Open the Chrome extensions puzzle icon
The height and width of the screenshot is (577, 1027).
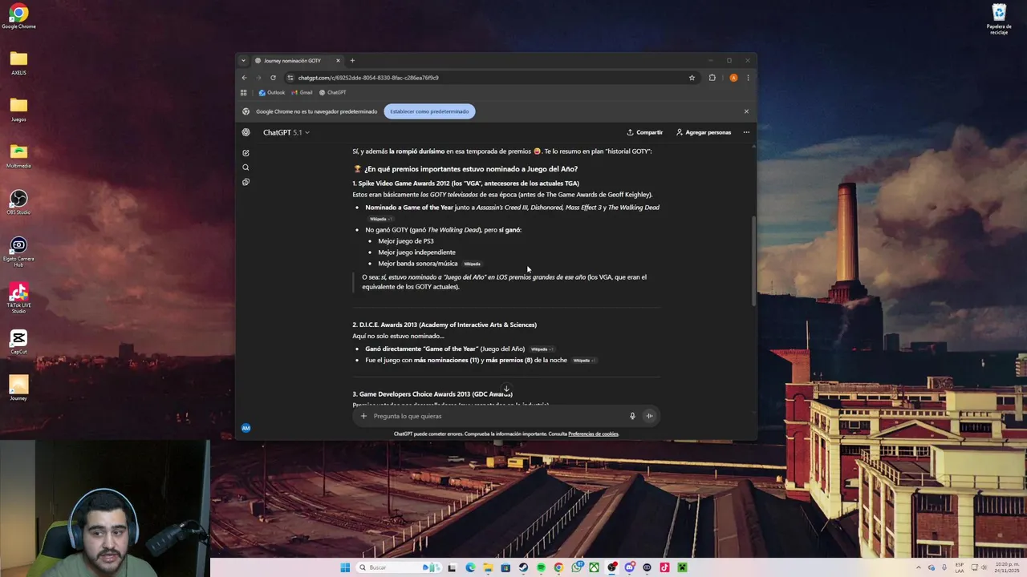click(712, 78)
